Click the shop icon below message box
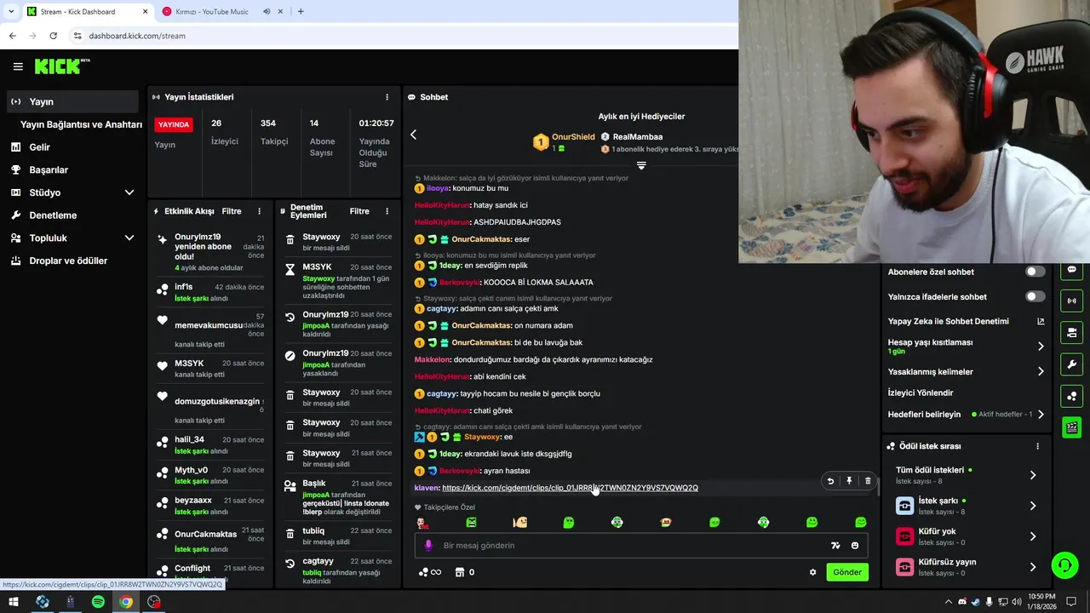This screenshot has height=613, width=1090. click(461, 572)
